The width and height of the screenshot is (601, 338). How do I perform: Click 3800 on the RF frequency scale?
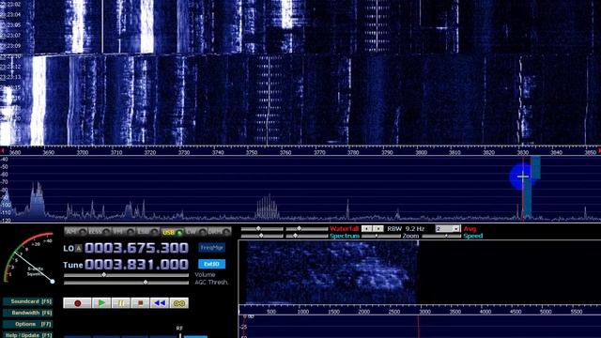[x=421, y=152]
